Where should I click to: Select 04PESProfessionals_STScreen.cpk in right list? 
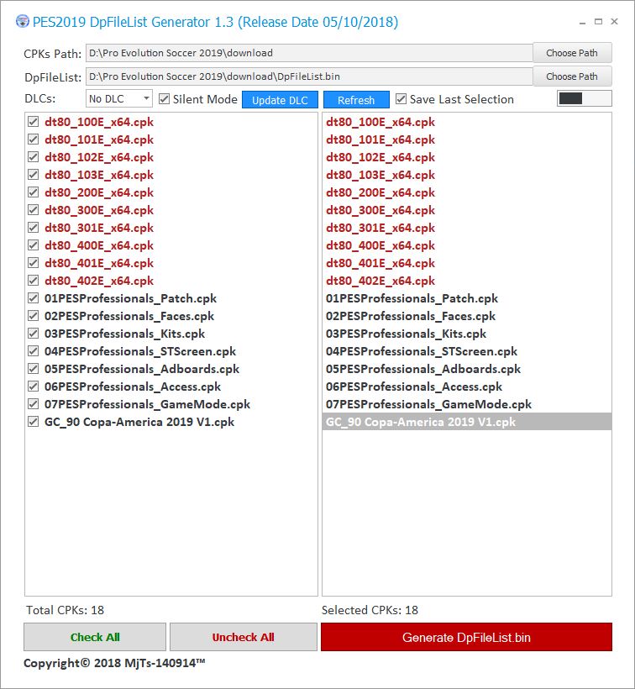pos(467,350)
